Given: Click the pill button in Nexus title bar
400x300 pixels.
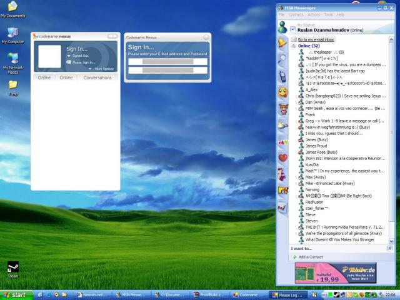Looking at the screenshot, I should point(112,36).
